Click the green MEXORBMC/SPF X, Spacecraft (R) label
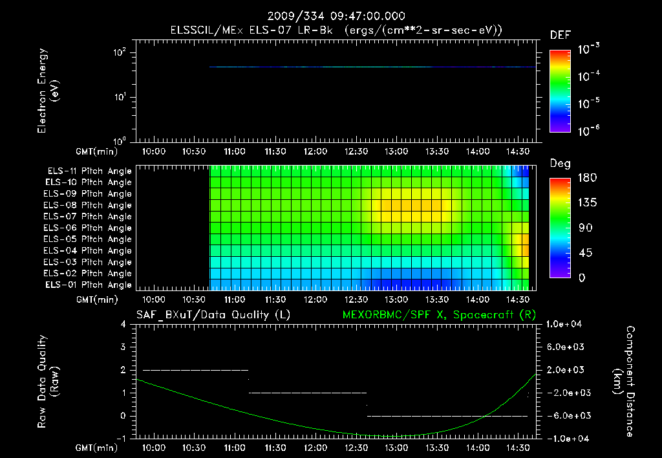The height and width of the screenshot is (458, 662). pyautogui.click(x=439, y=315)
